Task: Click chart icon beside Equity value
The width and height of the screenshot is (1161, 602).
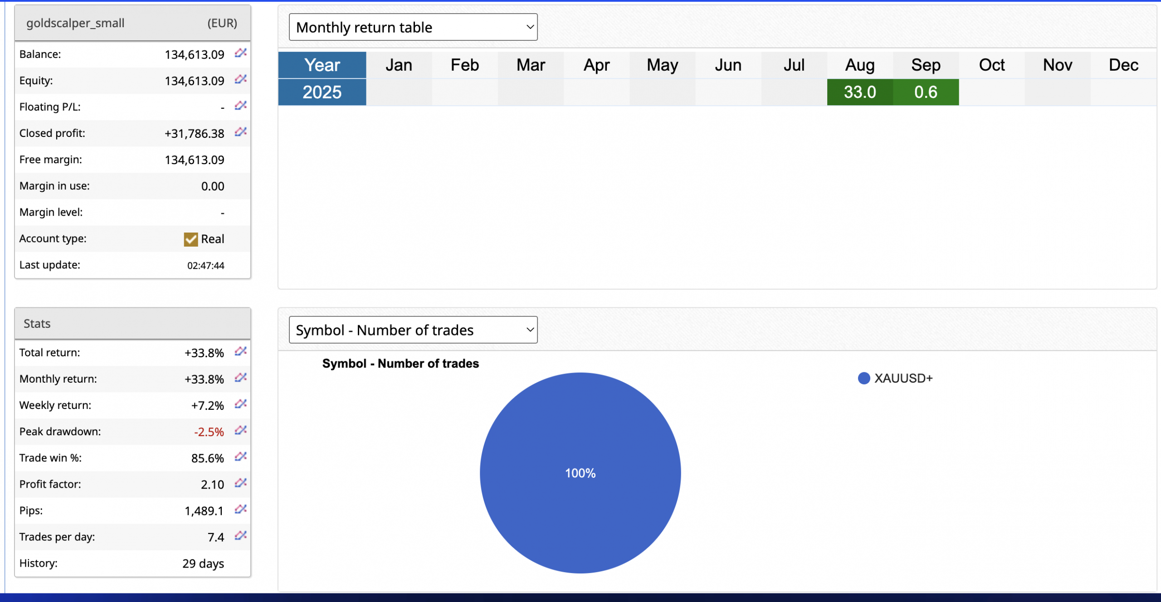Action: click(x=240, y=79)
